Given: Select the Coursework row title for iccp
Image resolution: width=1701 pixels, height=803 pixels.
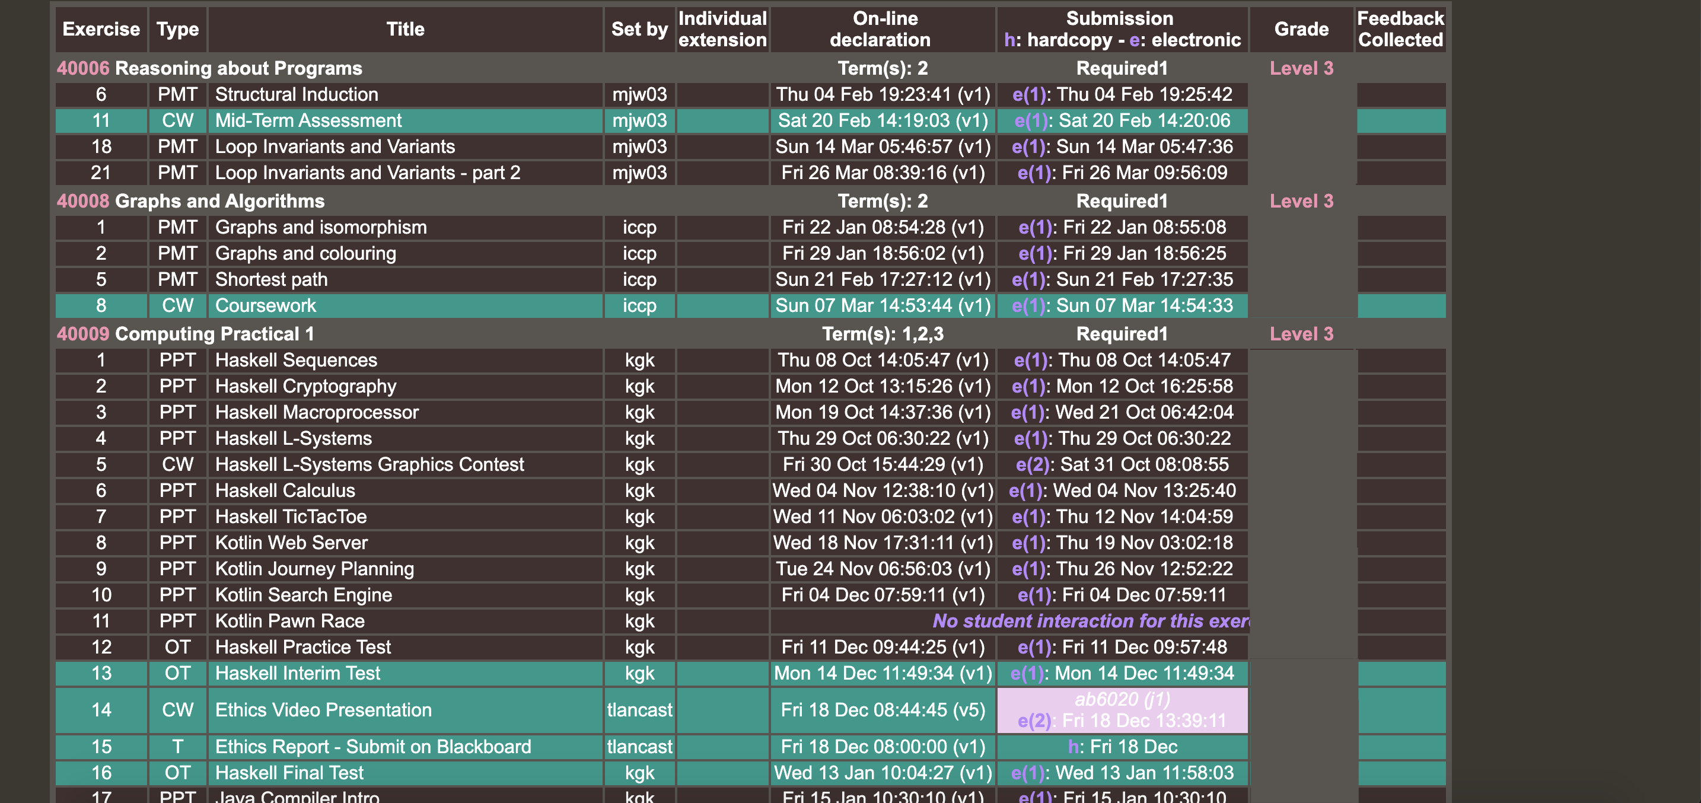Looking at the screenshot, I should 266,306.
